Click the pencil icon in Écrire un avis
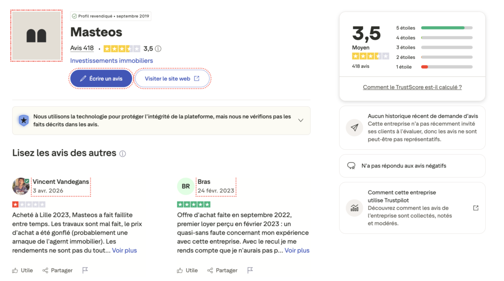The height and width of the screenshot is (281, 504). click(x=83, y=79)
